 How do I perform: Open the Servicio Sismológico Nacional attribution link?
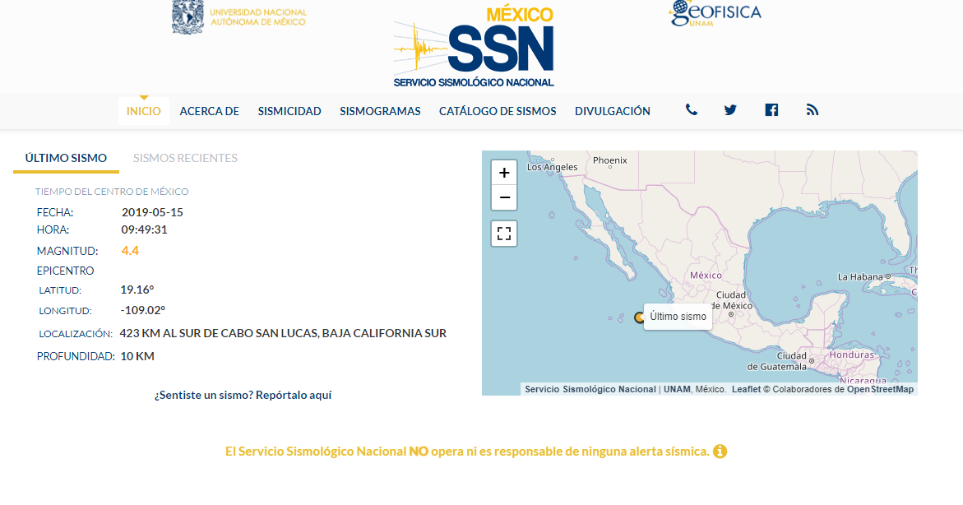590,390
